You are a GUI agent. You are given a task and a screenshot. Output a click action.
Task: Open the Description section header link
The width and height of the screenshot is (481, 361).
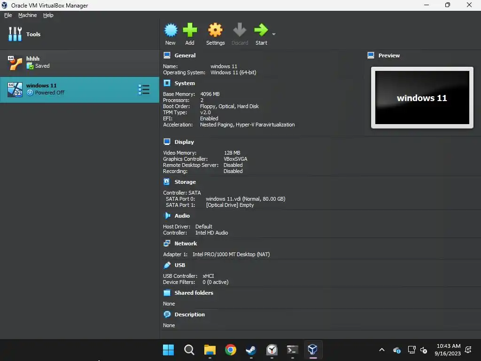click(190, 314)
